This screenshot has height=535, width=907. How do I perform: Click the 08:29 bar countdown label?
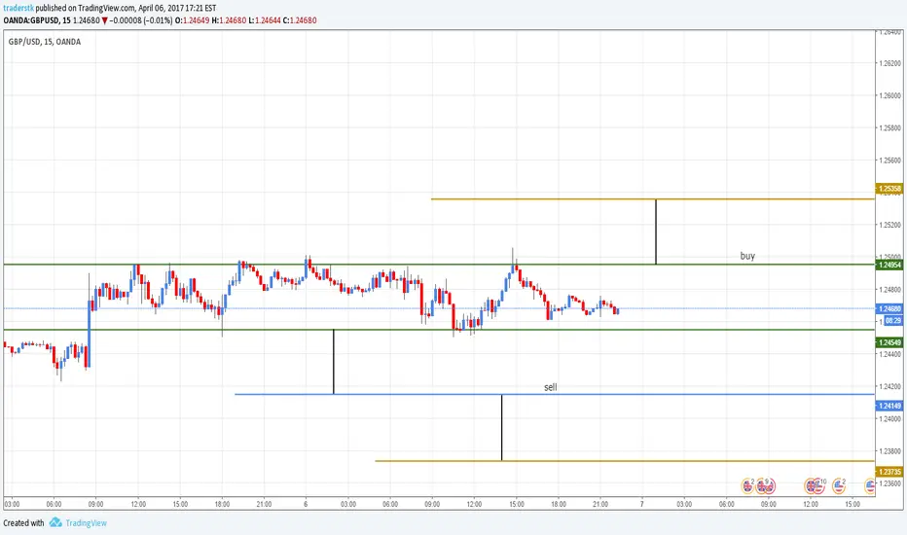pos(892,320)
